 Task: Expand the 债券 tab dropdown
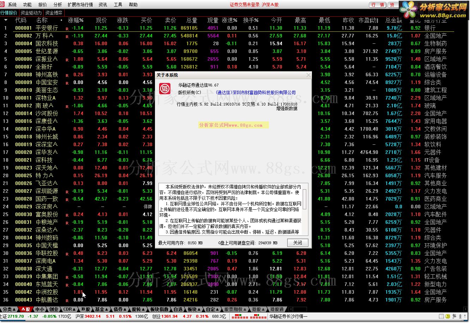(x=125, y=309)
